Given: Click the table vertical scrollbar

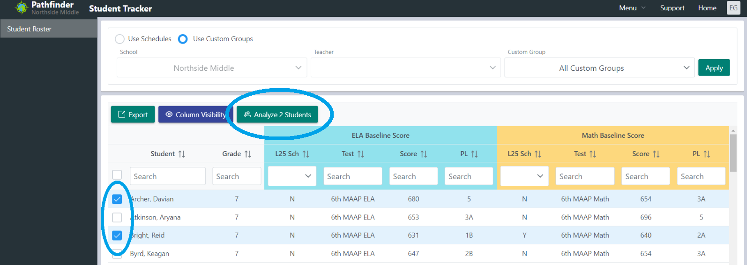Looking at the screenshot, I should [733, 152].
